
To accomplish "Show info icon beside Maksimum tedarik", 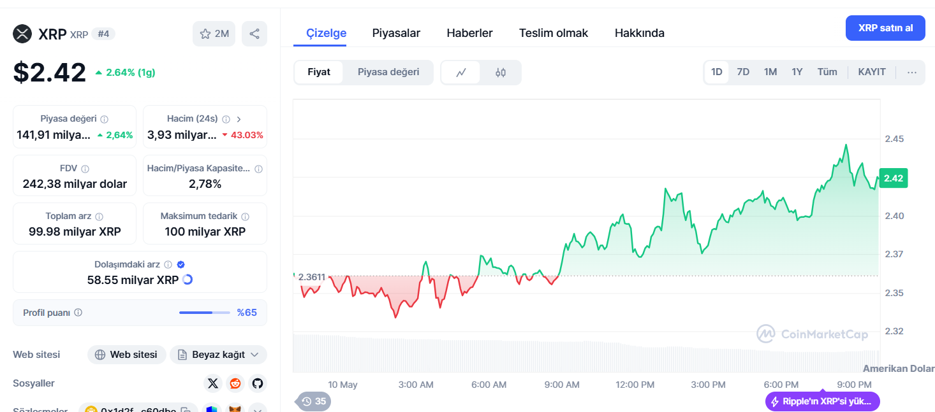I will [x=246, y=217].
